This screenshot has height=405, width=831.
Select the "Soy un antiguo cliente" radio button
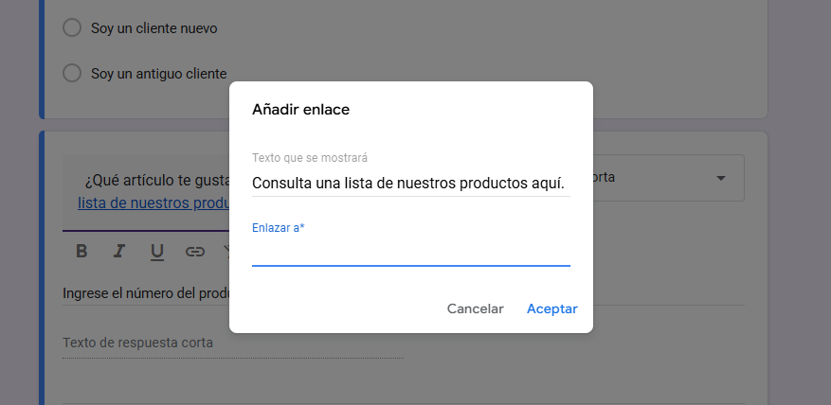coord(71,73)
